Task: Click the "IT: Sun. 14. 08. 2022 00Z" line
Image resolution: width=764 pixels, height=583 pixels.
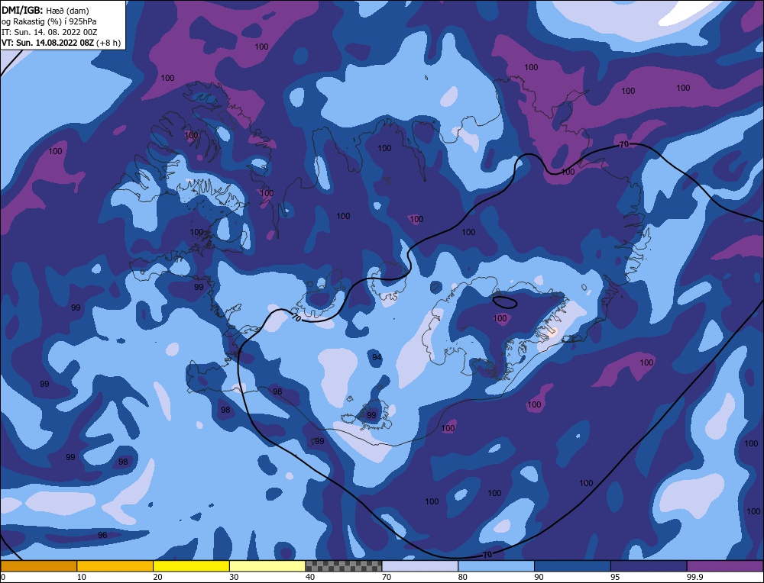Action: (x=49, y=32)
